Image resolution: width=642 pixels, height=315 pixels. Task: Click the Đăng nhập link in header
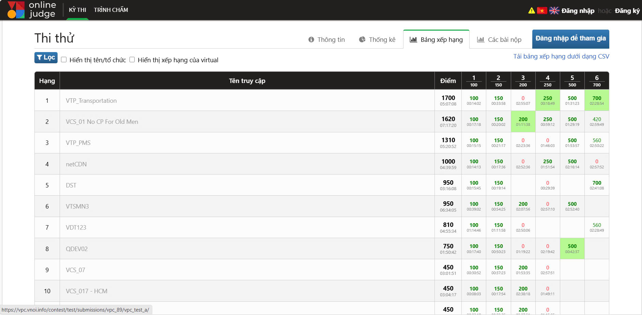[578, 11]
